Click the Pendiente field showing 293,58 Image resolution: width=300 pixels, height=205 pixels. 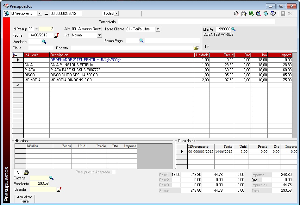click(39, 183)
